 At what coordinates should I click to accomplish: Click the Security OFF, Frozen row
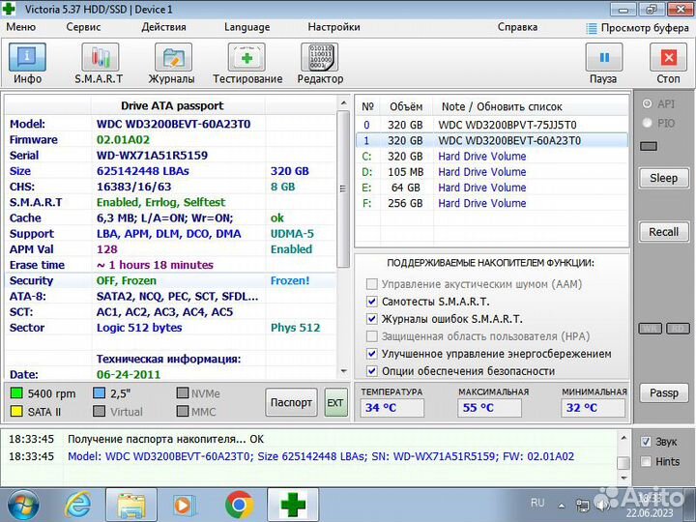click(170, 280)
